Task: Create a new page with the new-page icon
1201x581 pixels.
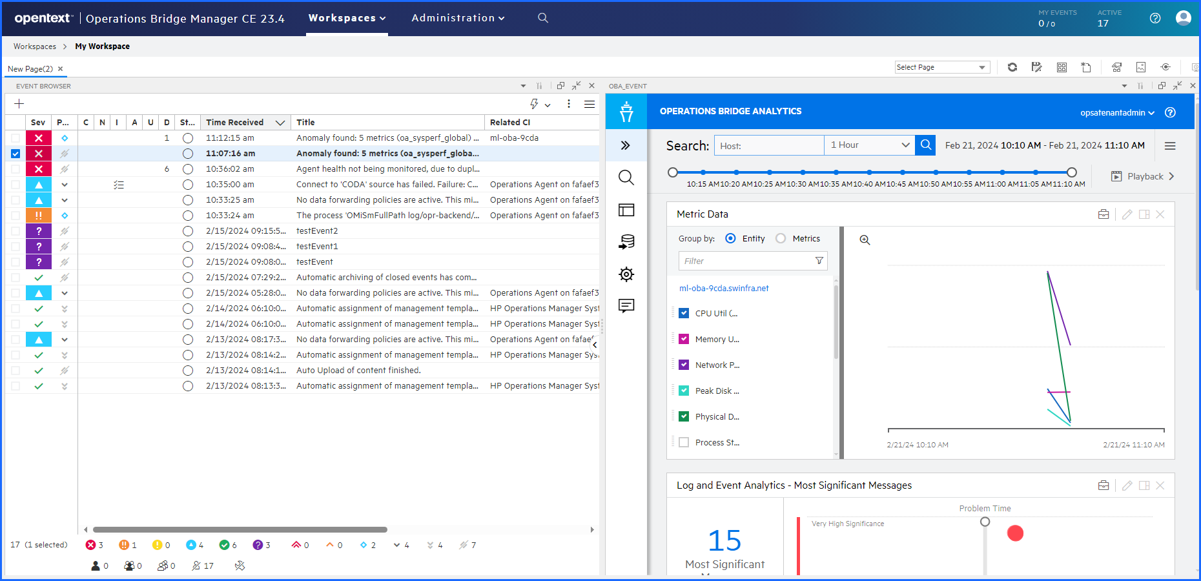Action: 1086,67
